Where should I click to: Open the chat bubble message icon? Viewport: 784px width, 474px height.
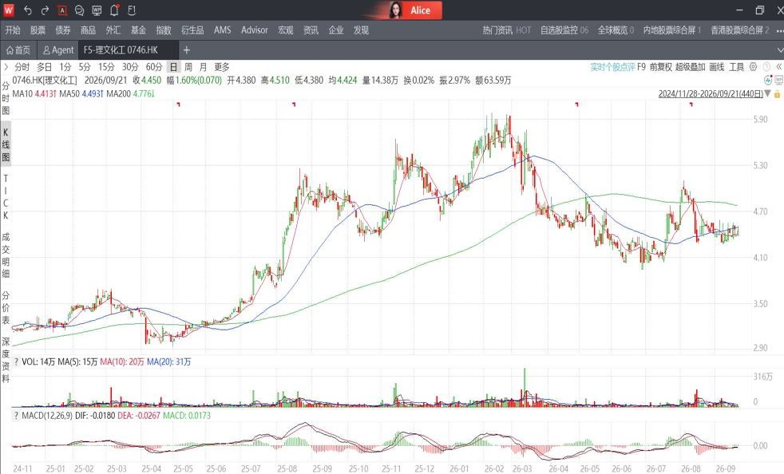coord(79,10)
